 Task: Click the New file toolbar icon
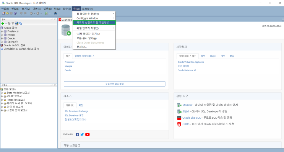(x=3, y=13)
